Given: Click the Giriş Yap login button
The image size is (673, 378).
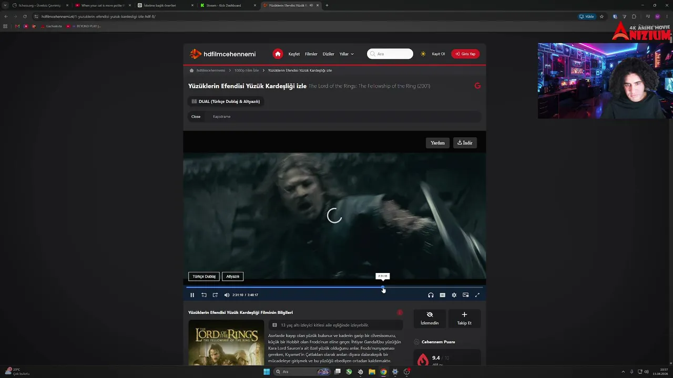Looking at the screenshot, I should [x=465, y=54].
